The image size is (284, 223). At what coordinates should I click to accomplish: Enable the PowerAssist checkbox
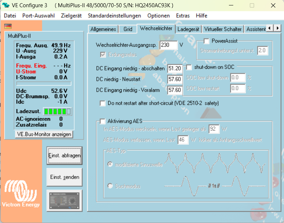207,41
